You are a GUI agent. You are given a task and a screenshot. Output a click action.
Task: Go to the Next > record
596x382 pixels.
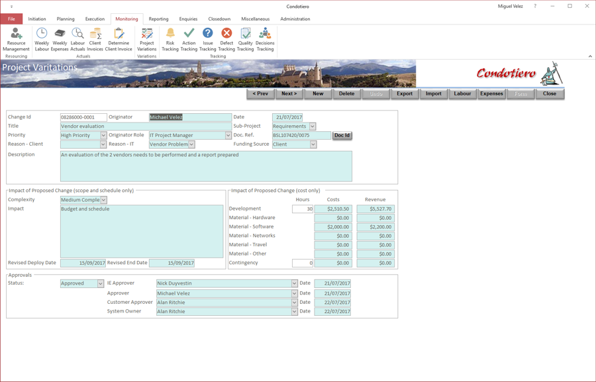[x=289, y=93]
